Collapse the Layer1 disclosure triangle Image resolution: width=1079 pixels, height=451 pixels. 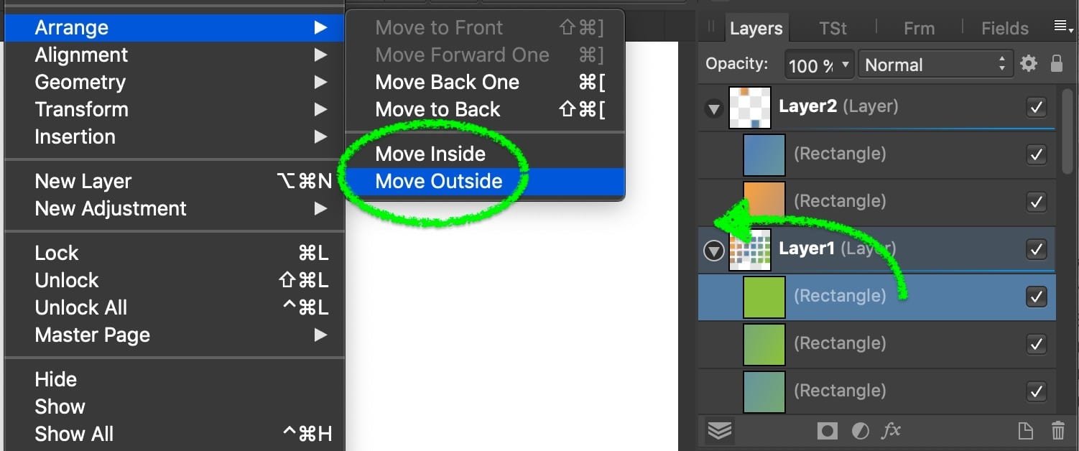pos(713,251)
